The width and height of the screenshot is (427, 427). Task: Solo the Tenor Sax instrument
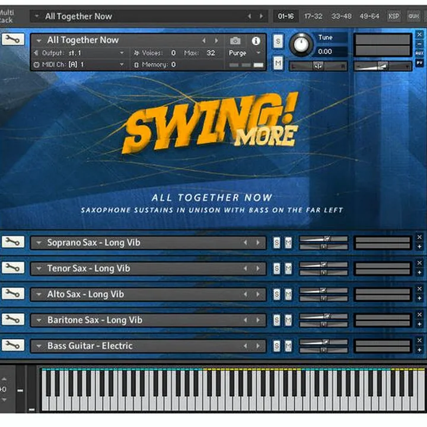(x=276, y=269)
